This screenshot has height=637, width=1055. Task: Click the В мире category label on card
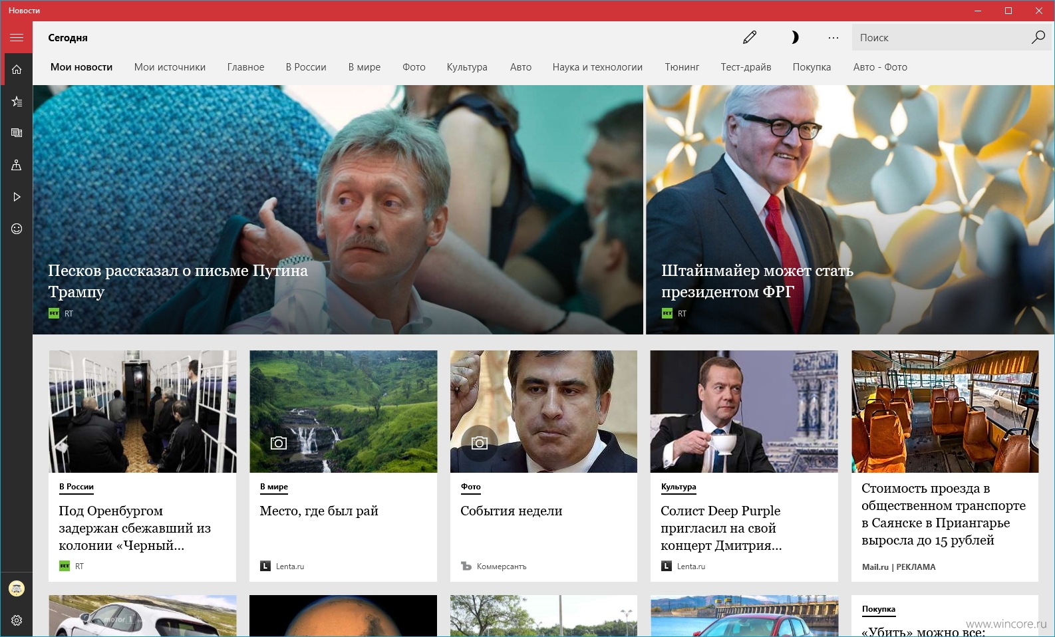(x=274, y=487)
